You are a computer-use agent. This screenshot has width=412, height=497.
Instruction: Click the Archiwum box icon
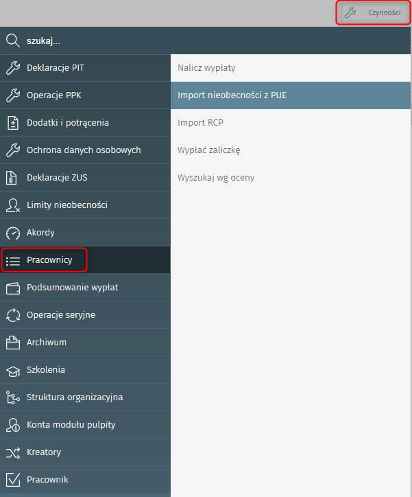tap(13, 343)
